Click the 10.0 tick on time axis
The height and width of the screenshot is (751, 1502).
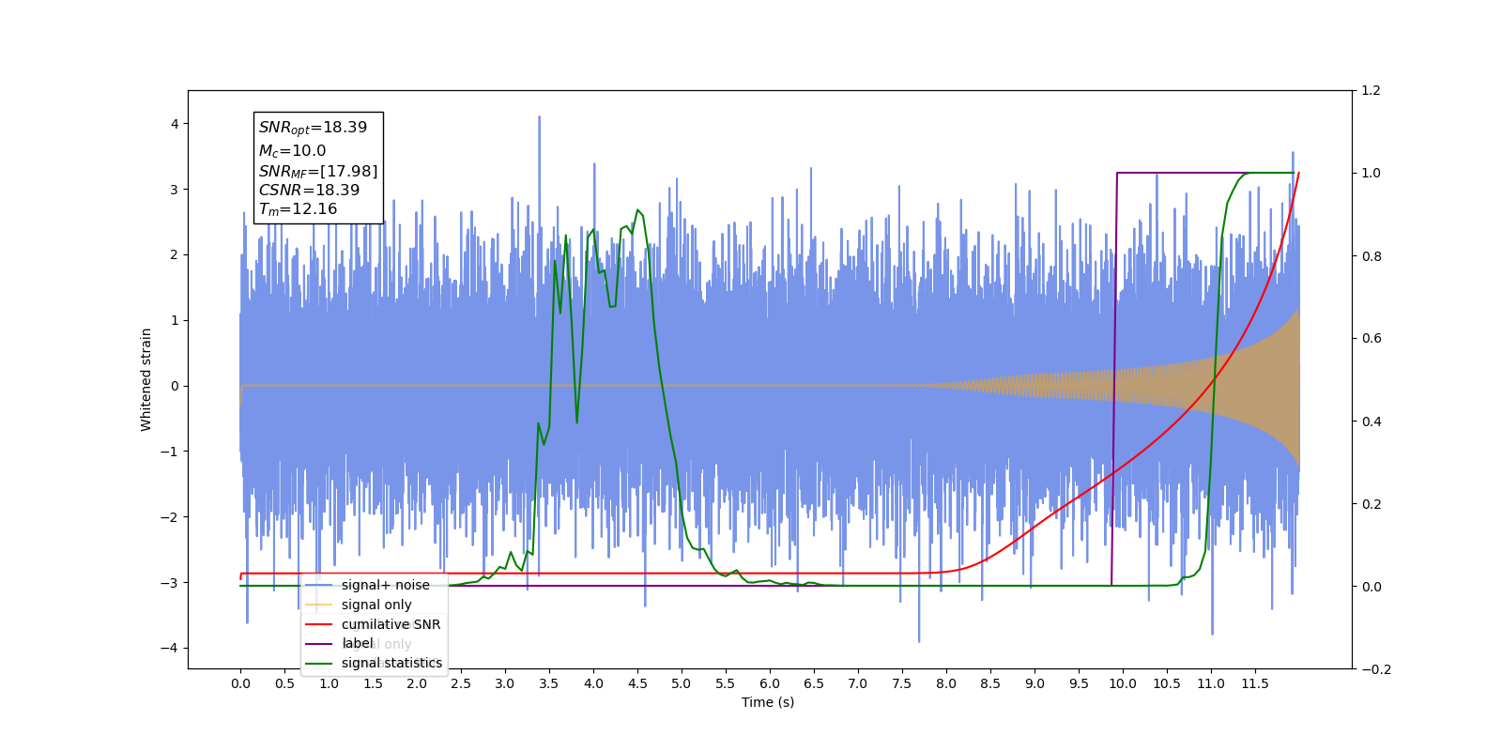pyautogui.click(x=1123, y=683)
